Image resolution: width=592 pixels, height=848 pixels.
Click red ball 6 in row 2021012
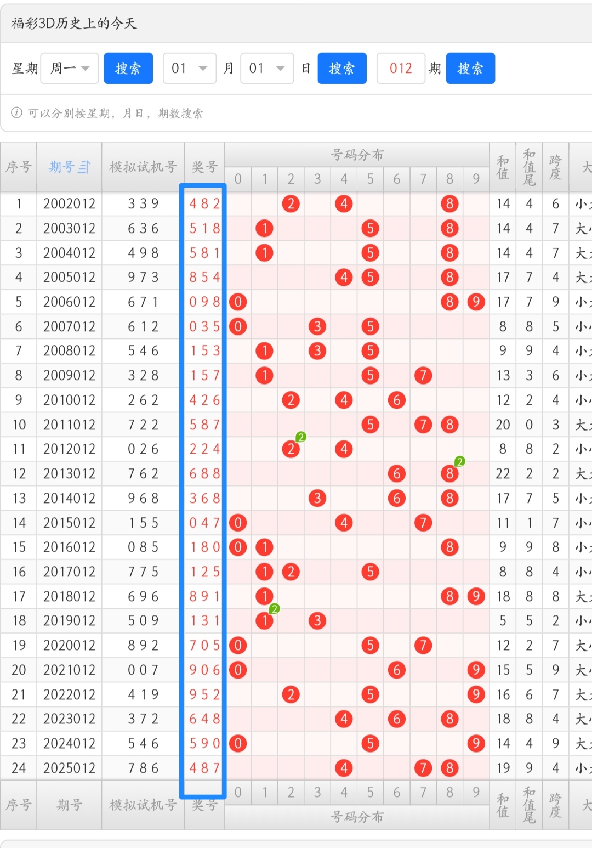pos(397,670)
